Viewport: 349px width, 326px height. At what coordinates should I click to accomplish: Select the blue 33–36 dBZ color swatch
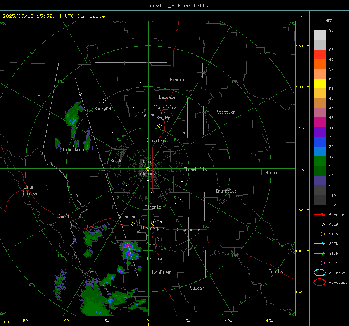320,142
